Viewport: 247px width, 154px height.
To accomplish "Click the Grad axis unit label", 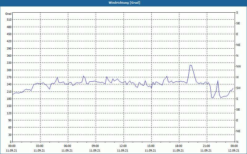I will pyautogui.click(x=8, y=14).
